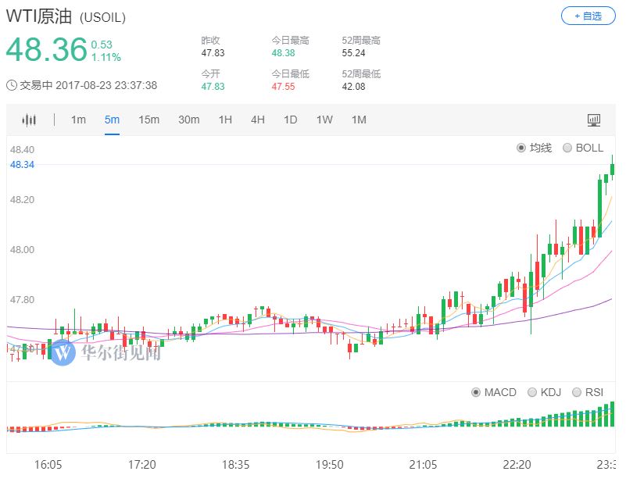Open the fullscreen chart monitor icon
Screen dimensions: 626x482
tap(594, 120)
